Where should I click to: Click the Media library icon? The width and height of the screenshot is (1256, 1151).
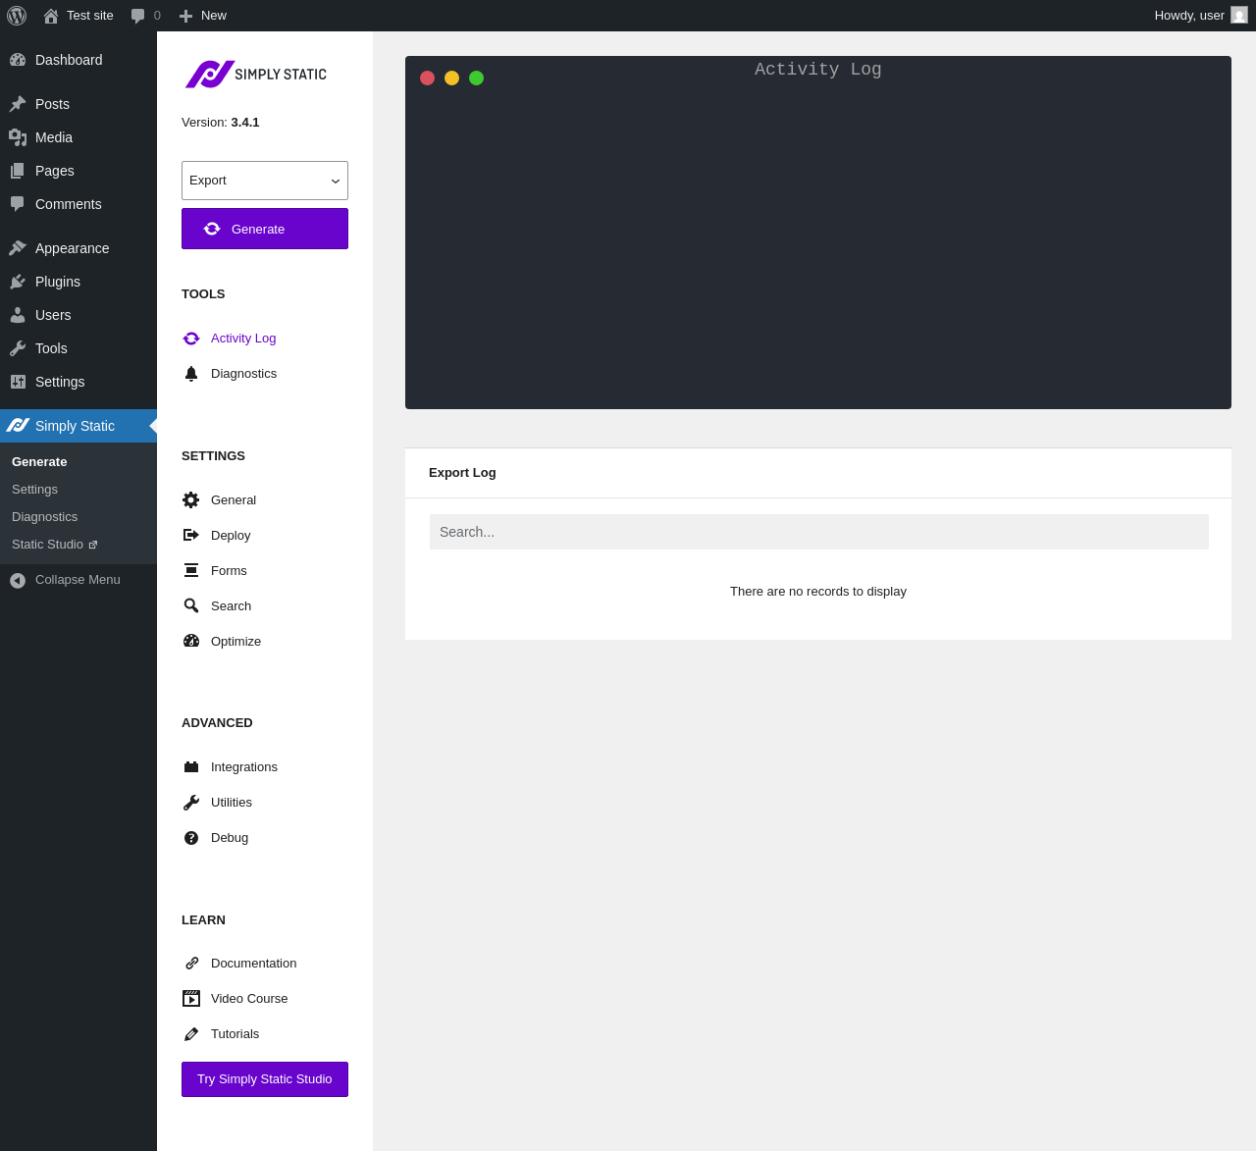pyautogui.click(x=18, y=137)
